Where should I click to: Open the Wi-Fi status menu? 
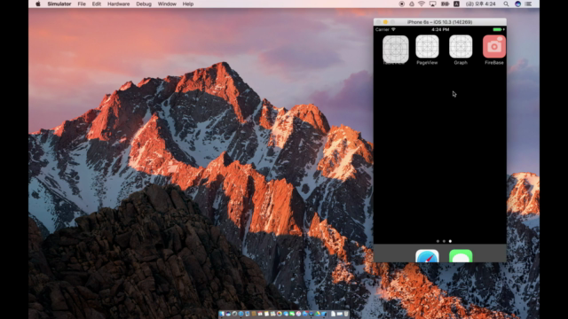tap(422, 4)
